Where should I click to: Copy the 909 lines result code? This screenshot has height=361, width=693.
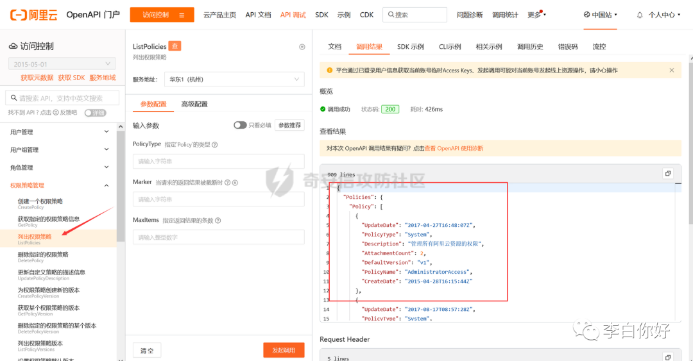click(668, 174)
